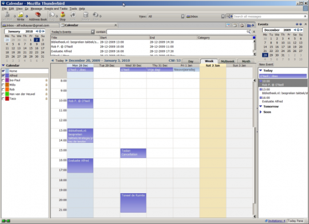Image resolution: width=309 pixels, height=224 pixels.
Task: Go to the previous month in January mini calendar
Action: [37, 31]
